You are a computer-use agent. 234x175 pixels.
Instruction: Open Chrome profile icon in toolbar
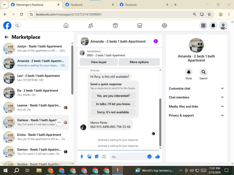tap(220, 14)
